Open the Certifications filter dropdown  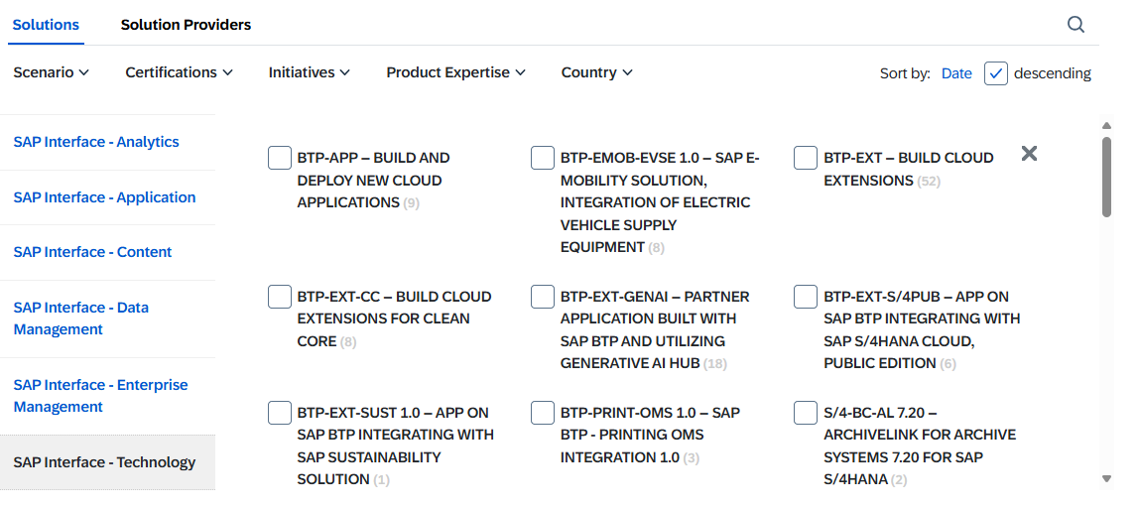tap(179, 72)
